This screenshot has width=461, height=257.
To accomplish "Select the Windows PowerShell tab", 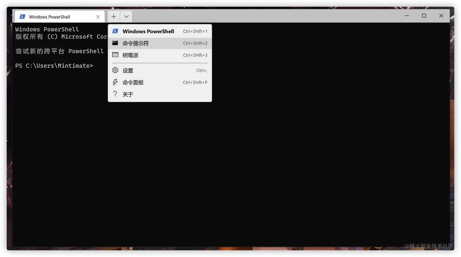I will click(60, 17).
